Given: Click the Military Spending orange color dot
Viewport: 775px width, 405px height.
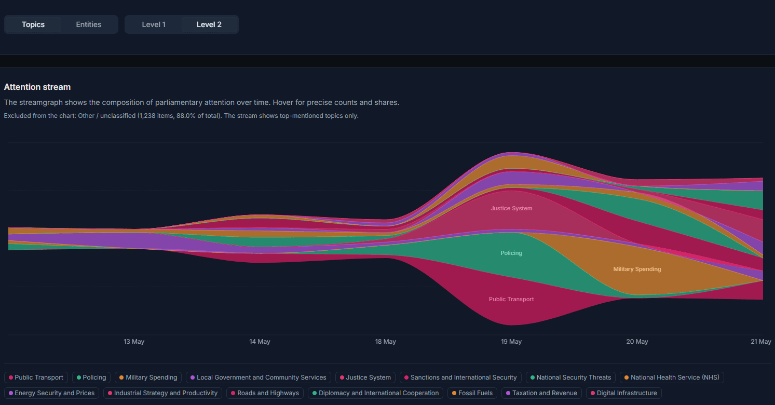Looking at the screenshot, I should (121, 377).
